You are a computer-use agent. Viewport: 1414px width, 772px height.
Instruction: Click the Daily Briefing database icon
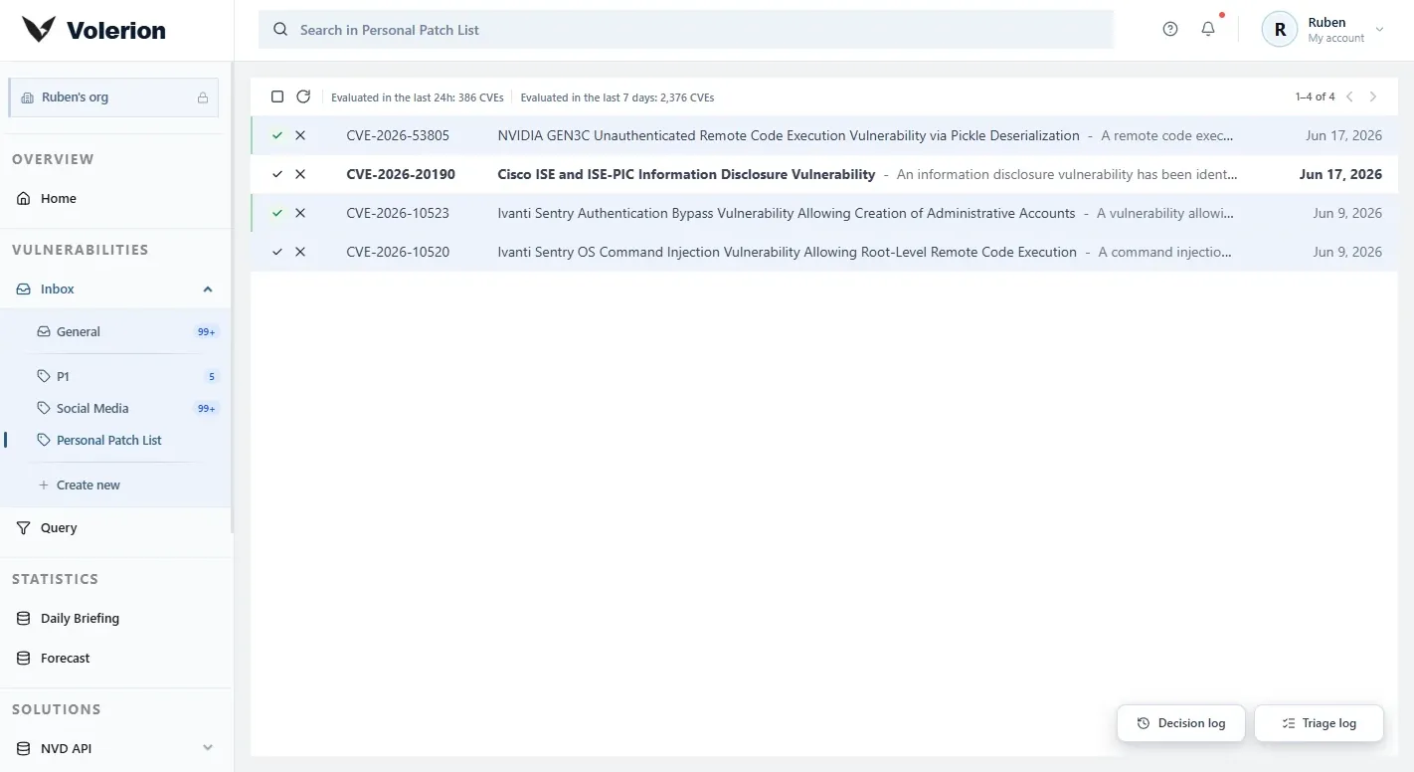(x=24, y=618)
